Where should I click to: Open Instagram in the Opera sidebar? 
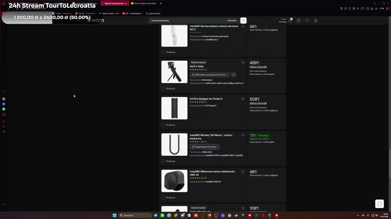coord(4,114)
